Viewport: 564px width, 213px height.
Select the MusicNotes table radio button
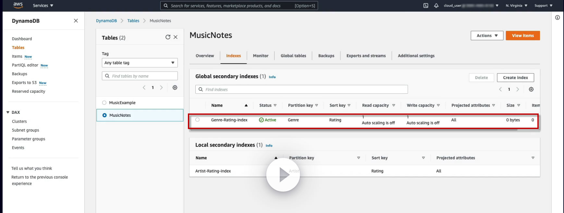click(x=104, y=115)
